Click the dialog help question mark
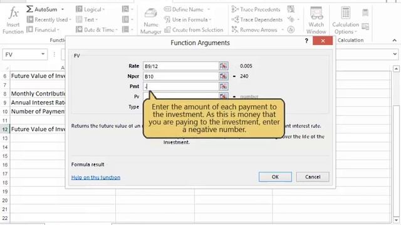Screen dimensions: 401x225 click(x=306, y=41)
